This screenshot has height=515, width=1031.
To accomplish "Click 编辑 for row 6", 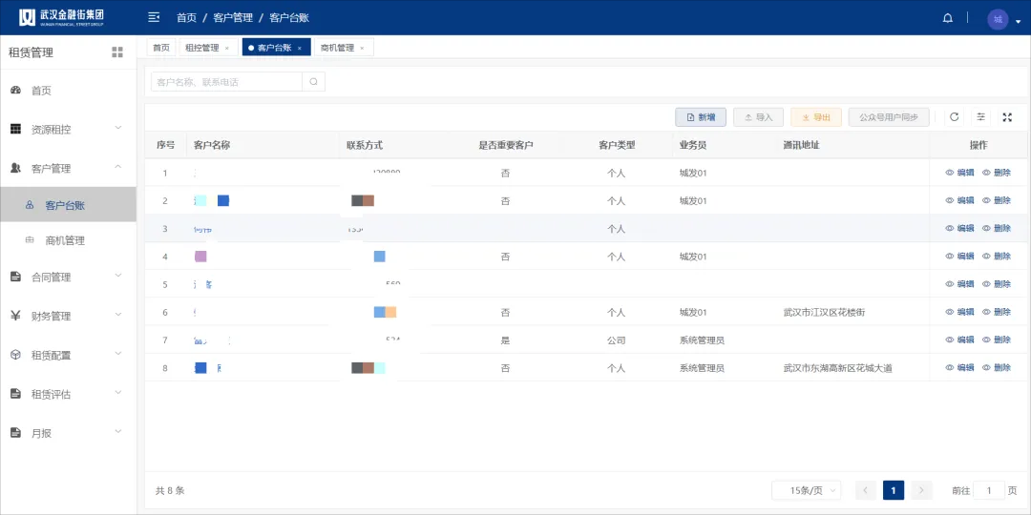I will pos(960,312).
